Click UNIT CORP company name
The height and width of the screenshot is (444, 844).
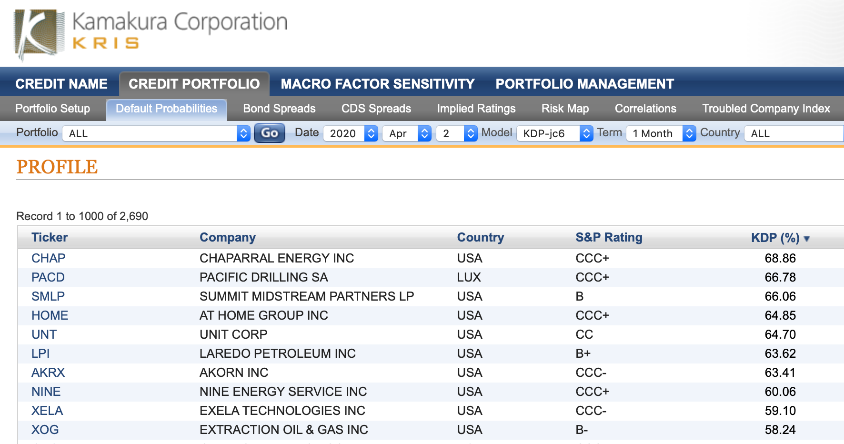coord(233,334)
